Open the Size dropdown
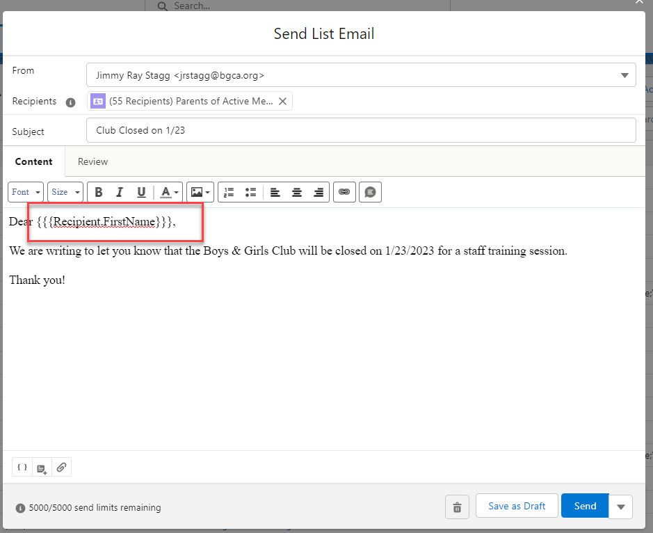This screenshot has height=533, width=653. click(x=65, y=192)
